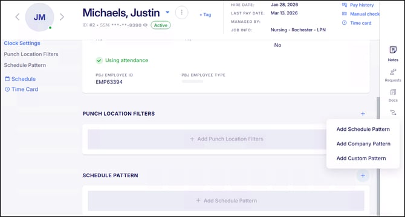Choose Add Schedule Pattern from popup menu
Image resolution: width=405 pixels, height=217 pixels.
(363, 129)
